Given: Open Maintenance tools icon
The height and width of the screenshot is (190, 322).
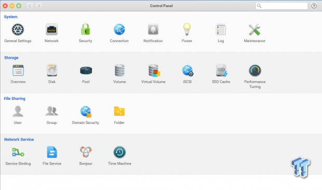Looking at the screenshot, I should tap(254, 30).
